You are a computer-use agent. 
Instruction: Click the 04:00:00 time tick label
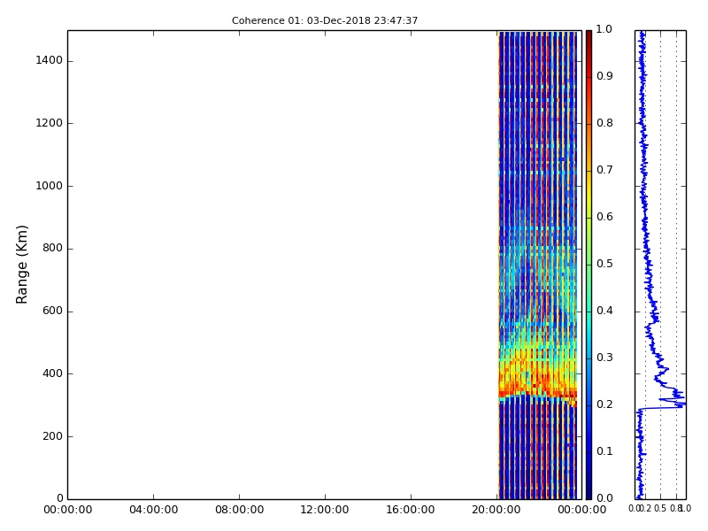coord(153,510)
